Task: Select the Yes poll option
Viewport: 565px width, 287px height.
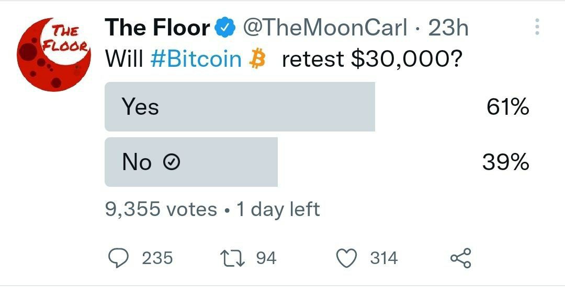Action: (x=240, y=106)
